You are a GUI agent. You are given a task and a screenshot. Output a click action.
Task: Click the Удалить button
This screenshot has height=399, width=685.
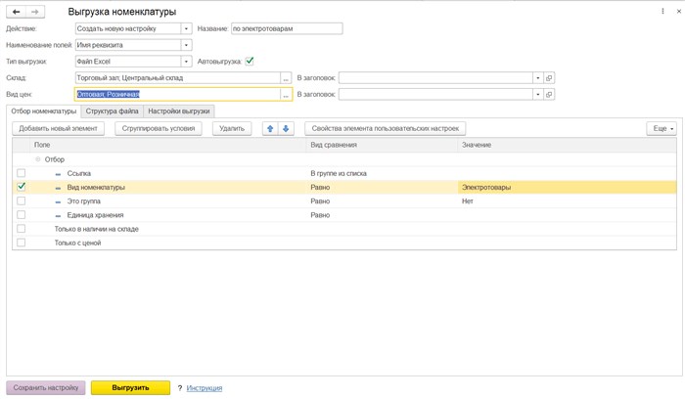[232, 128]
